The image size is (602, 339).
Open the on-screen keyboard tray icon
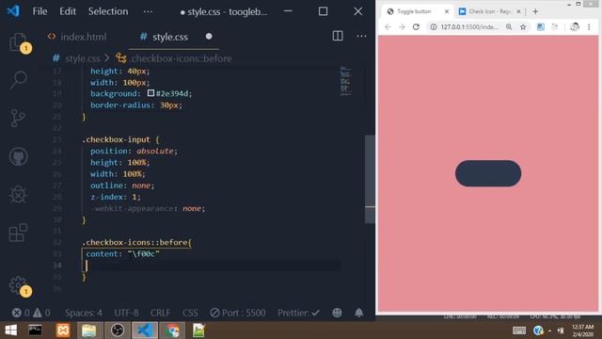[x=519, y=331]
